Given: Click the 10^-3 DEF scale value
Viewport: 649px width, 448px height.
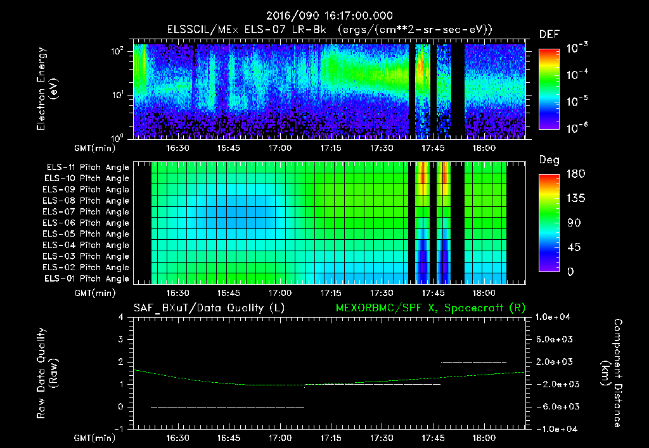Looking at the screenshot, I should coord(577,48).
